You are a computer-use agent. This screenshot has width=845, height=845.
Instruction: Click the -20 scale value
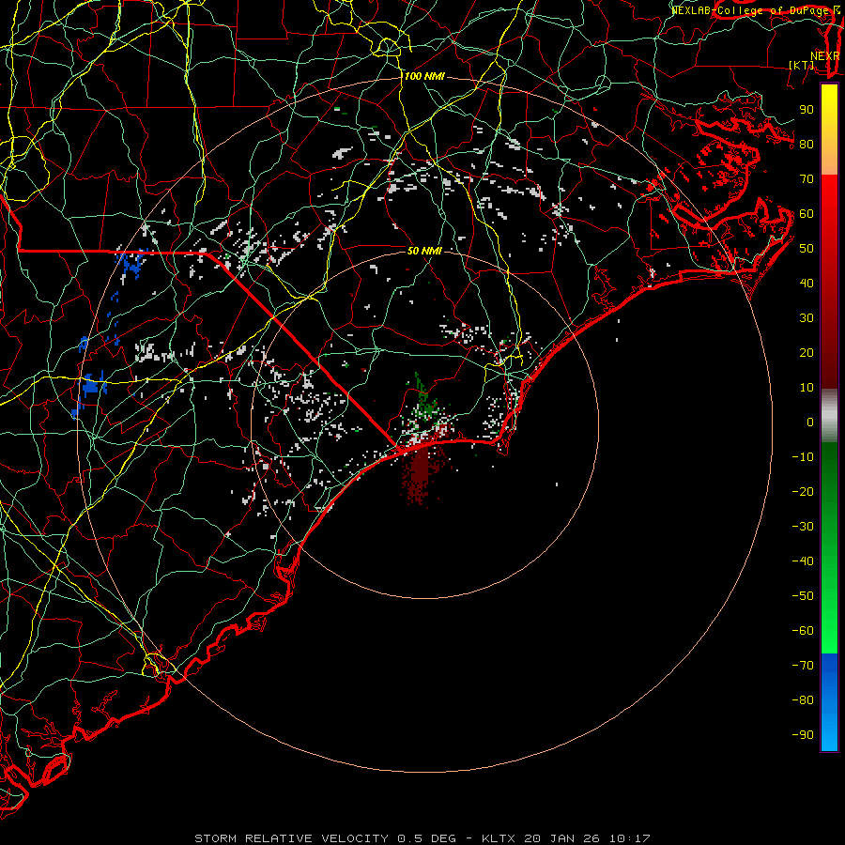[x=803, y=491]
